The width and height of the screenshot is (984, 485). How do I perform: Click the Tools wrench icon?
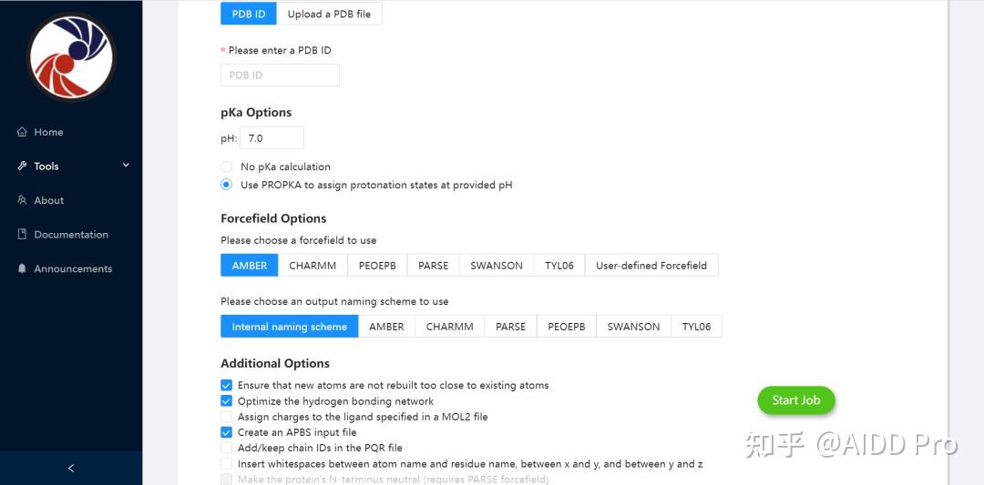point(22,167)
